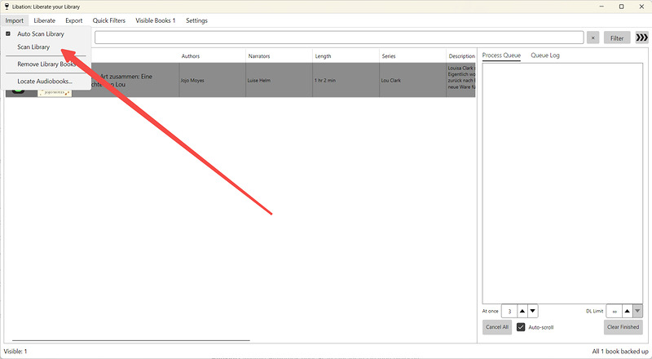This screenshot has height=359, width=652.
Task: Sort by the Length column header
Action: coord(346,55)
